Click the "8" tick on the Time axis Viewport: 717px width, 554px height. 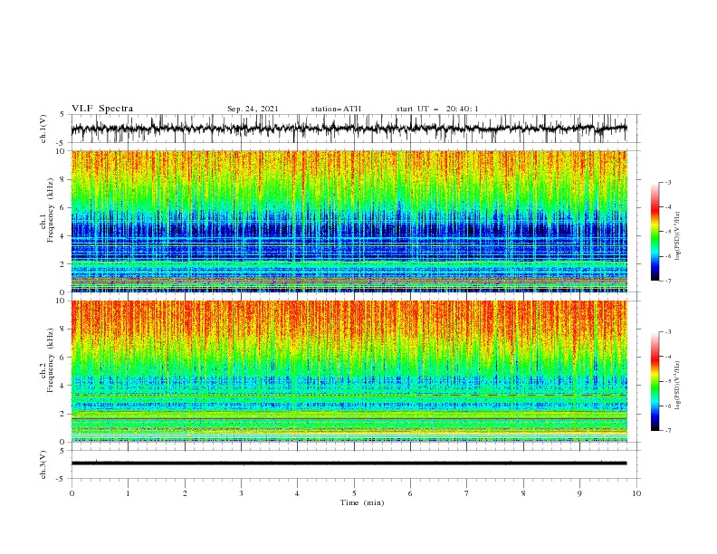(x=523, y=493)
